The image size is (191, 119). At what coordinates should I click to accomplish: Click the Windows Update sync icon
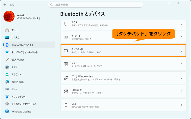click(7, 111)
